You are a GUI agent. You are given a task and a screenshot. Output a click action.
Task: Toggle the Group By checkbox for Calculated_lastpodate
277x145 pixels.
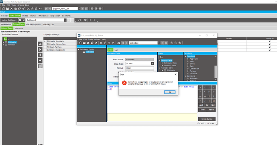point(270,50)
